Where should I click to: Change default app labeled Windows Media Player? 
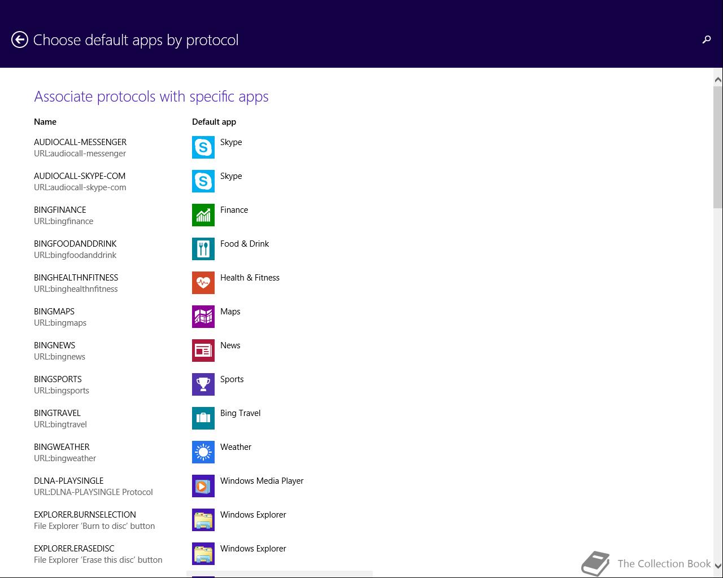(x=262, y=481)
